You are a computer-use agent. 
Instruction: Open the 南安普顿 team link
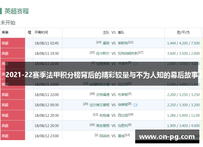coord(103,126)
